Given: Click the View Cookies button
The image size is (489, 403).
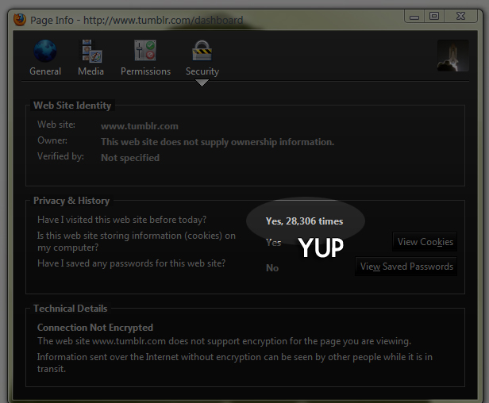Looking at the screenshot, I should 425,242.
